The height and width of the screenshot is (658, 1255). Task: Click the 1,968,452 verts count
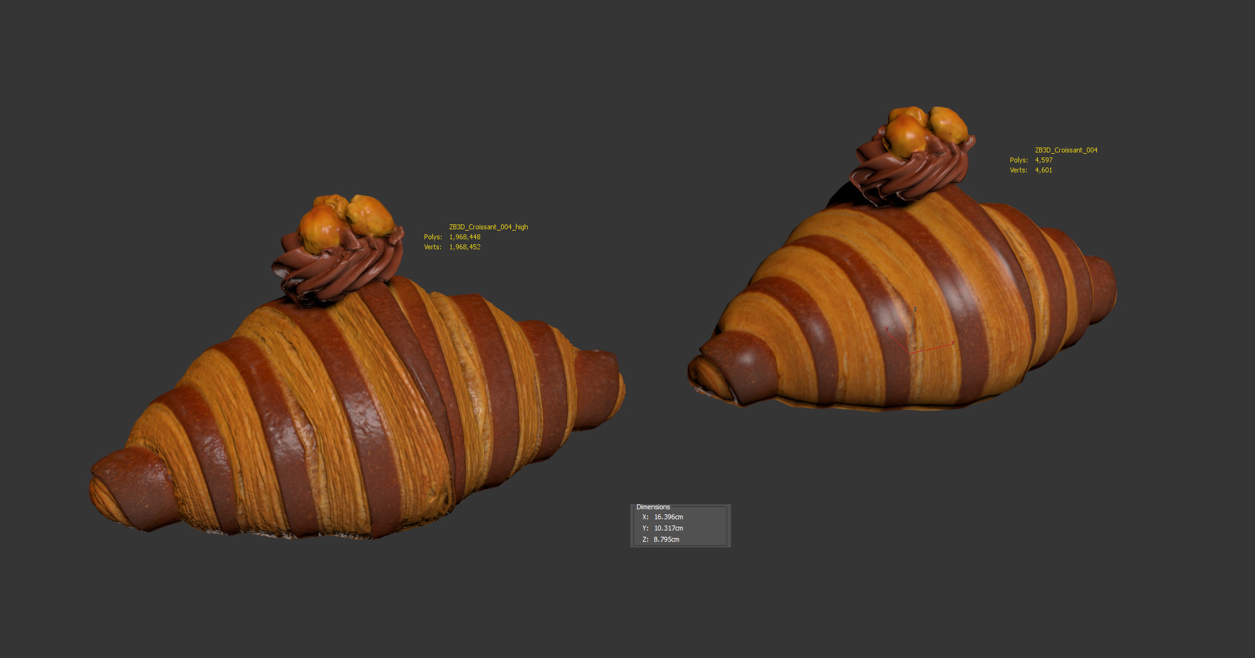[x=465, y=247]
